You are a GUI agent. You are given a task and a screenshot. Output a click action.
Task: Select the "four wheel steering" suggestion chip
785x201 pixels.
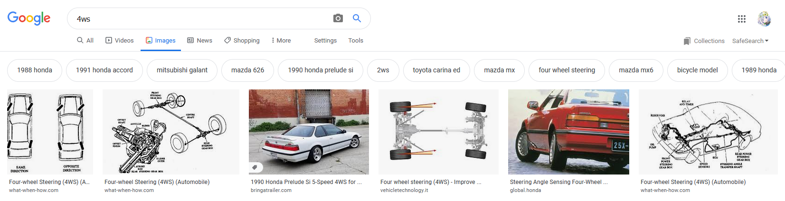(x=567, y=70)
